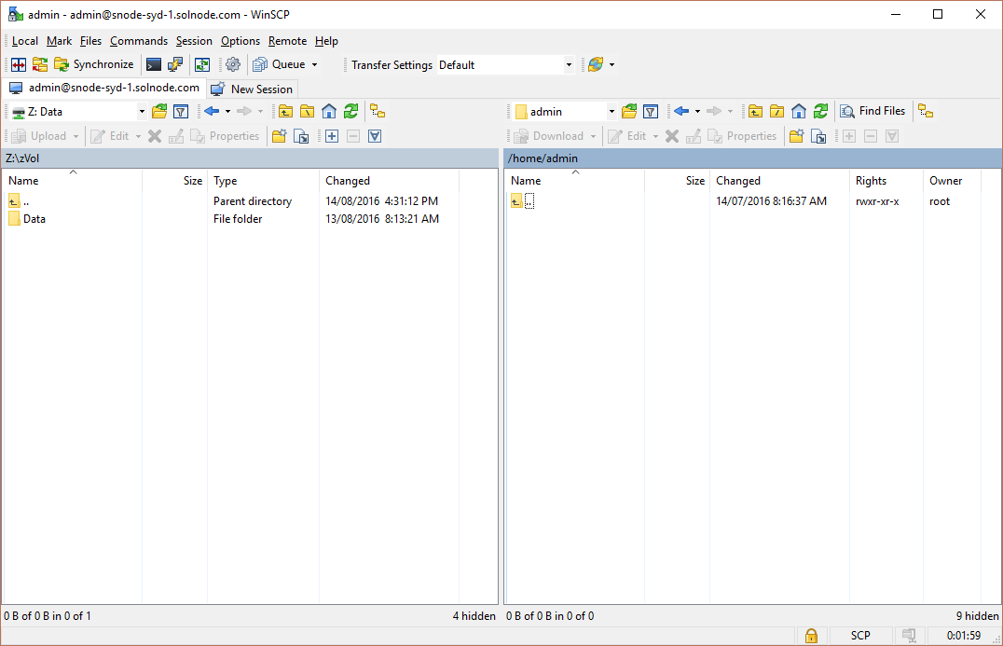Click local panel Back arrow
This screenshot has width=1003, height=646.
212,111
